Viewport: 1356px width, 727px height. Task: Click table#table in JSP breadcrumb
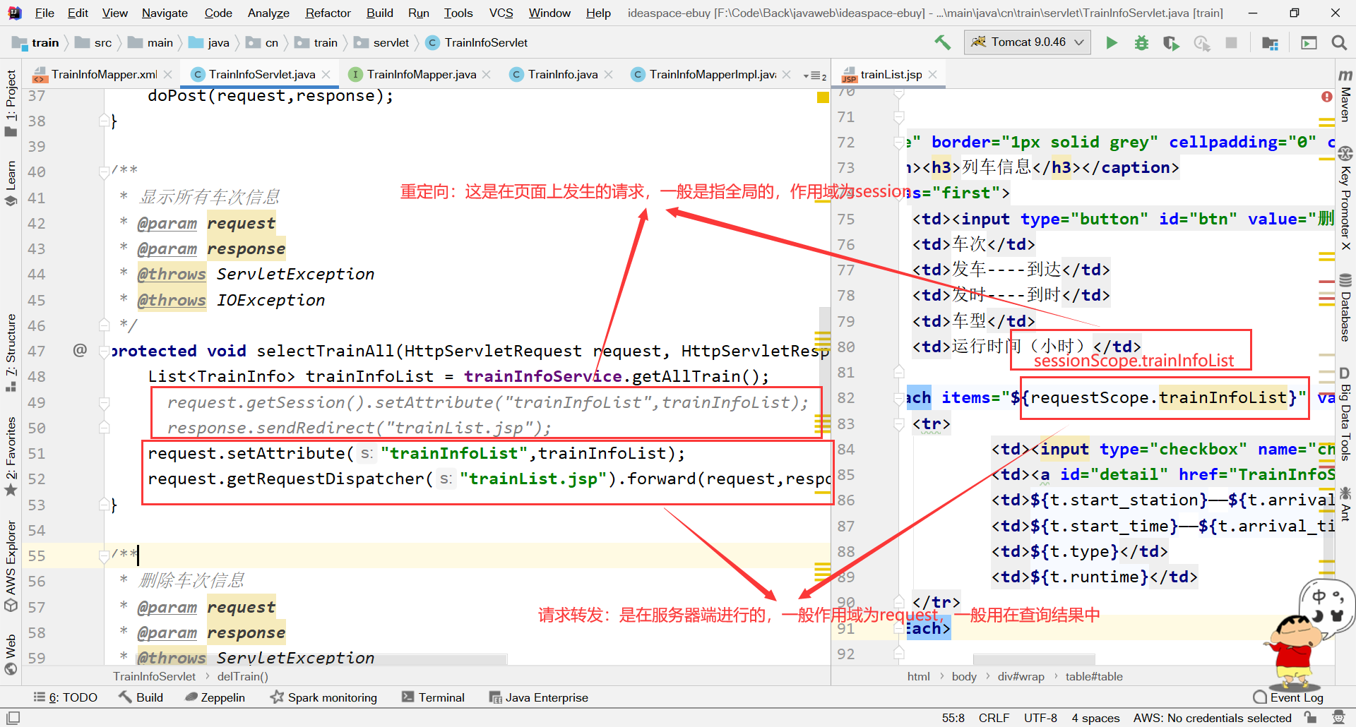coord(1093,676)
